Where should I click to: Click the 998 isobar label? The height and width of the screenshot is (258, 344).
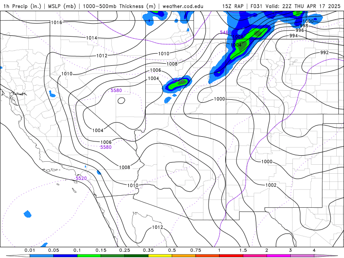click(x=304, y=26)
